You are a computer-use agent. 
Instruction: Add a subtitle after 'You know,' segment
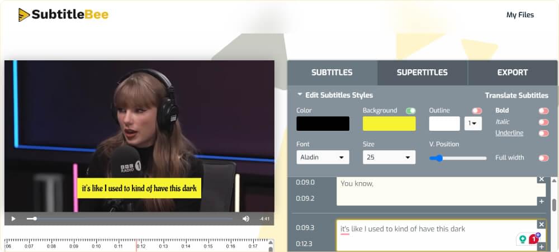click(541, 201)
